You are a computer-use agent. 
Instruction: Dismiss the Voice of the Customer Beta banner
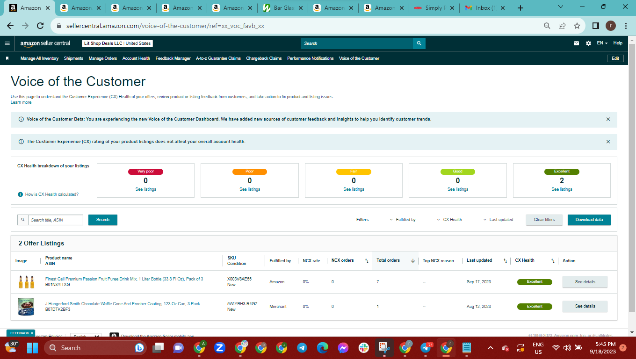click(608, 119)
